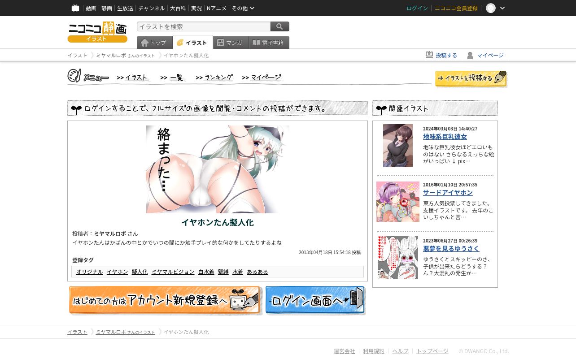576x363 pixels.
Task: Open Nアニメ in the top navigation
Action: [217, 8]
